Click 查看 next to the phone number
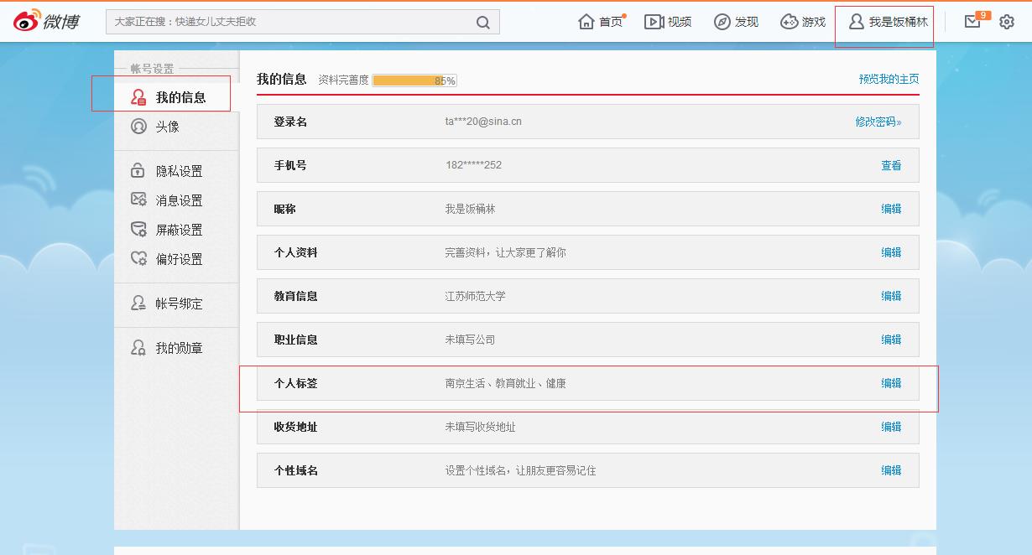Viewport: 1032px width, 555px height. (892, 165)
